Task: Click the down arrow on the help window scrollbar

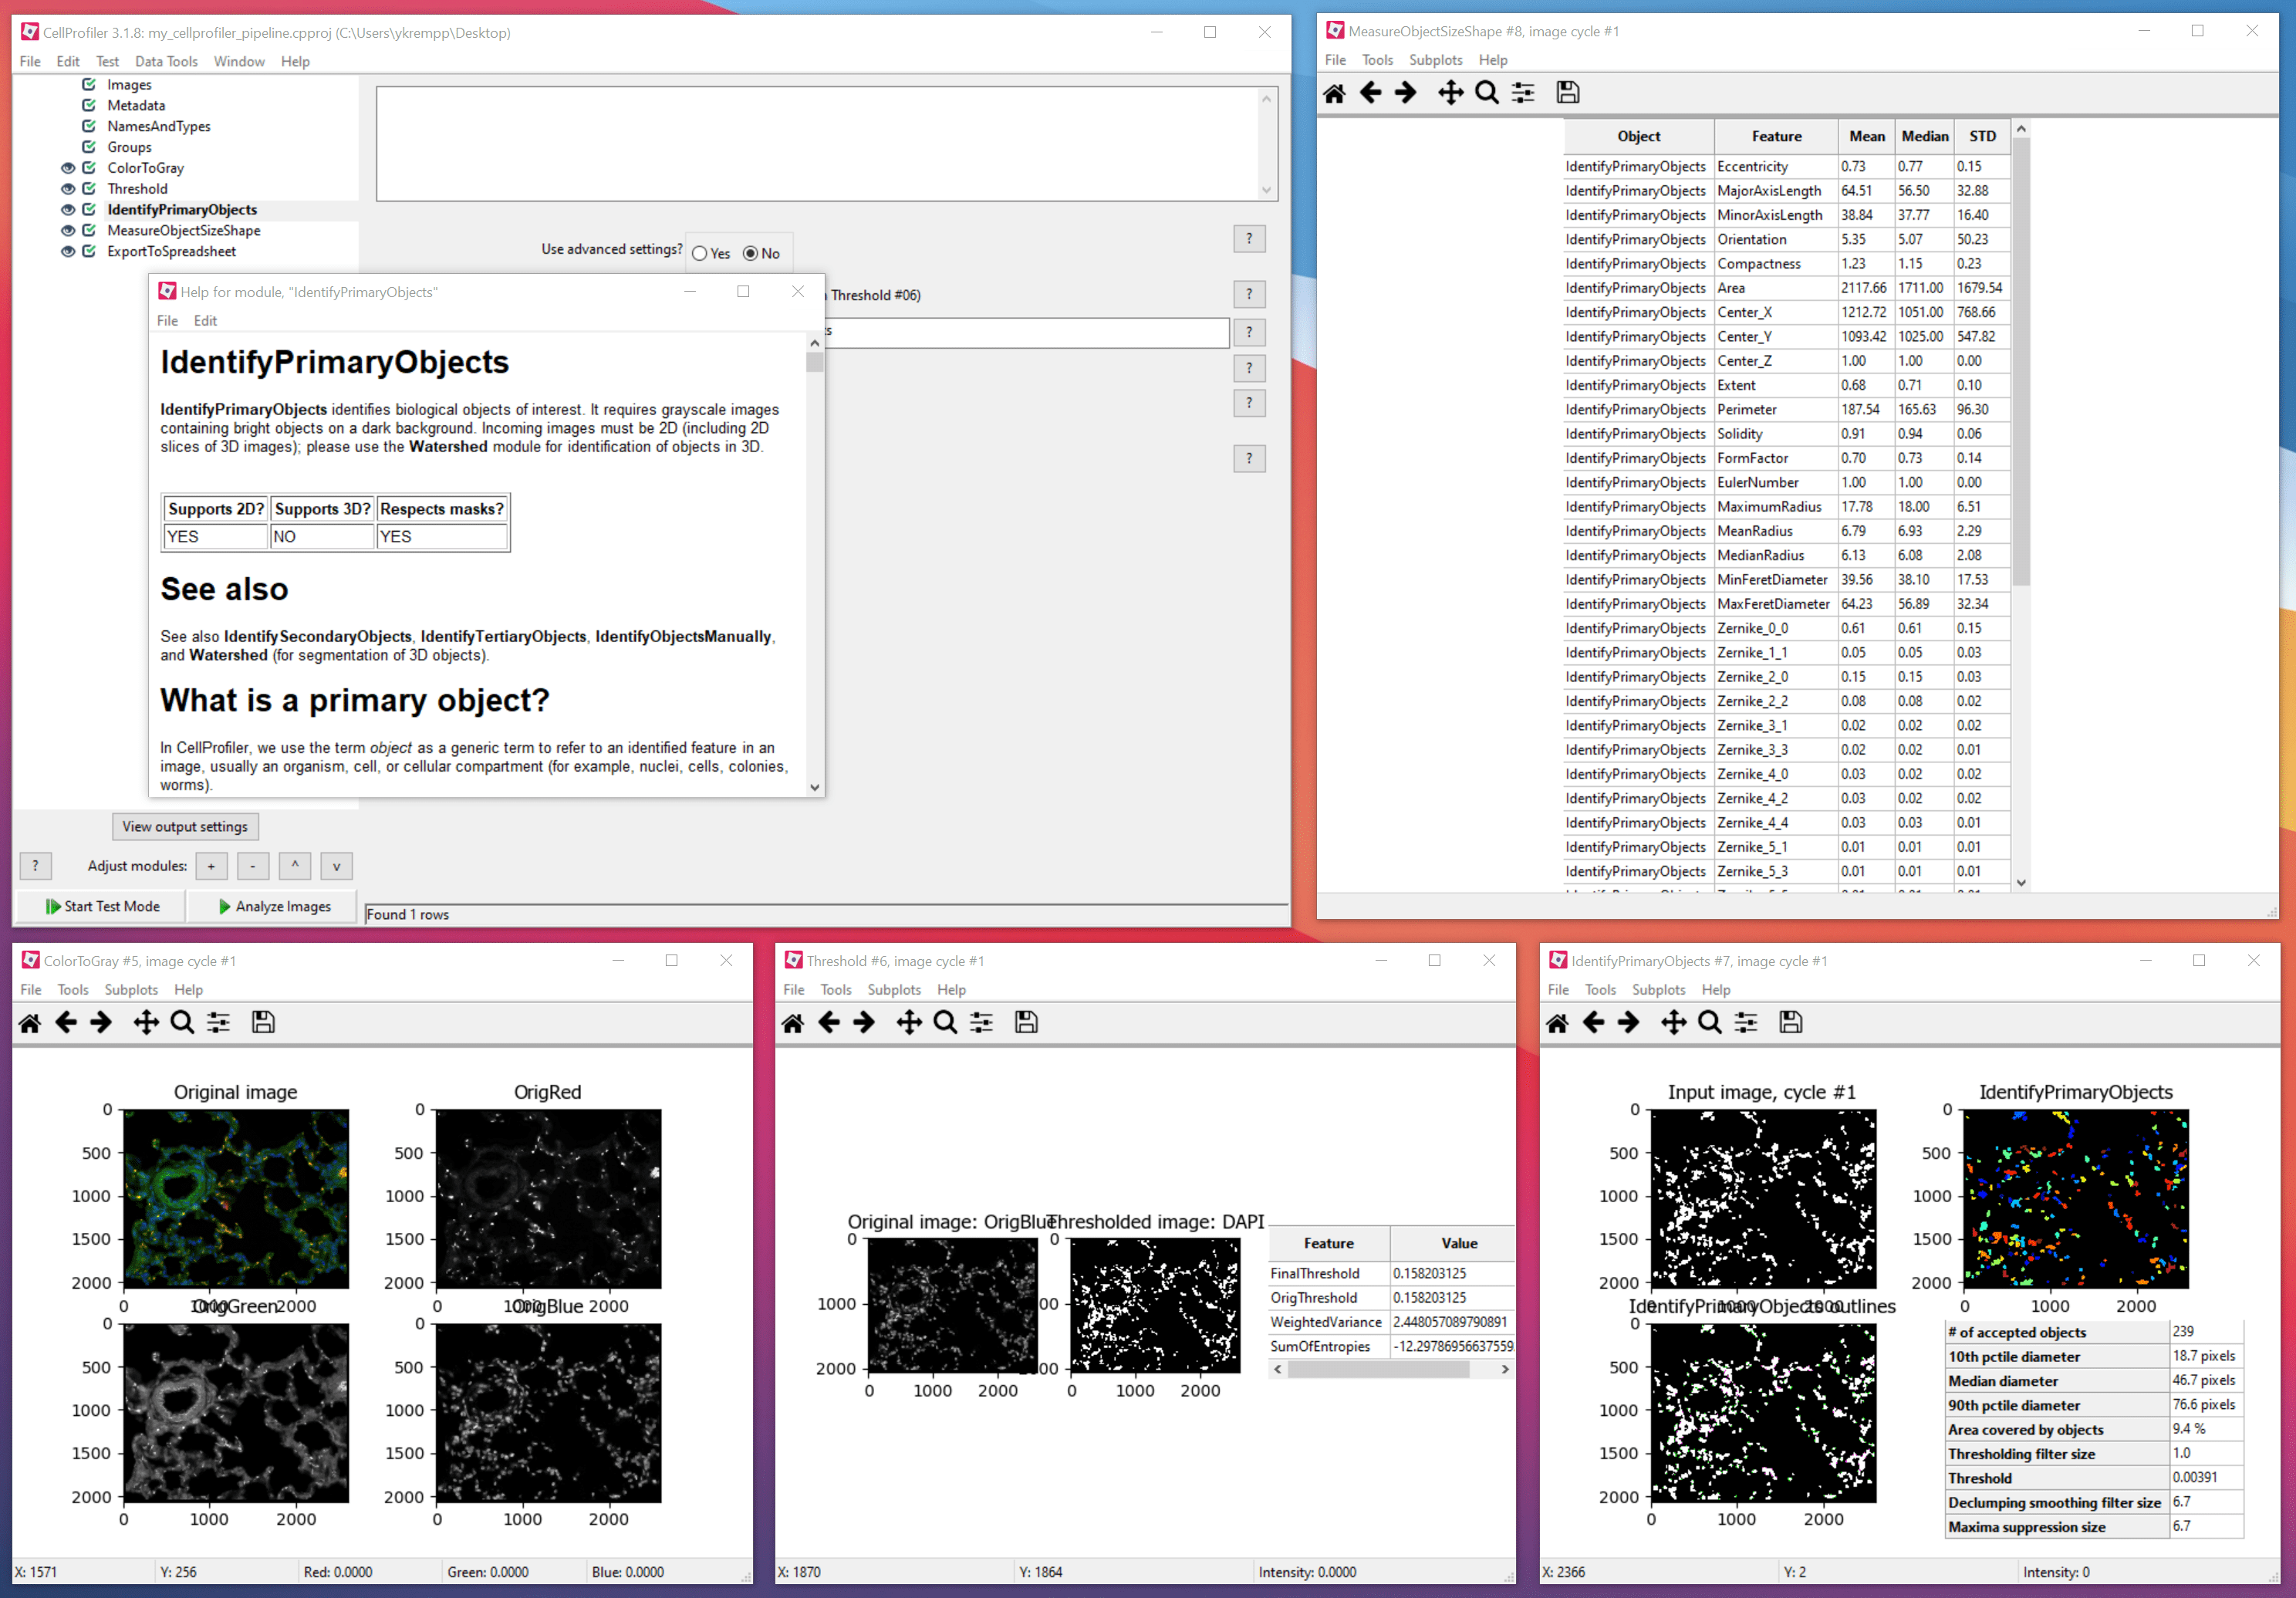Action: point(814,787)
